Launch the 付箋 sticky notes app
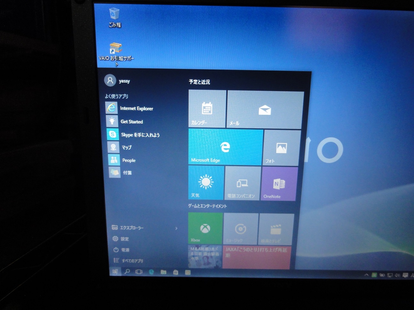Screen dimensions: 414x310 120,173
